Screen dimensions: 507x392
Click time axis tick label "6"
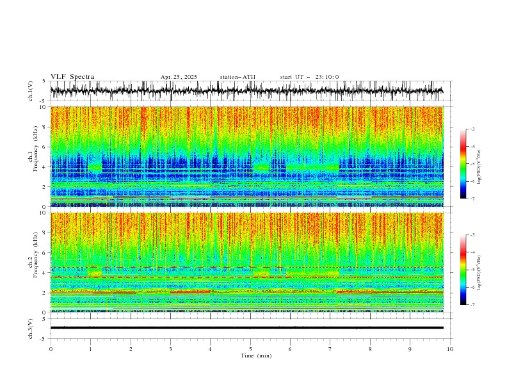290,349
